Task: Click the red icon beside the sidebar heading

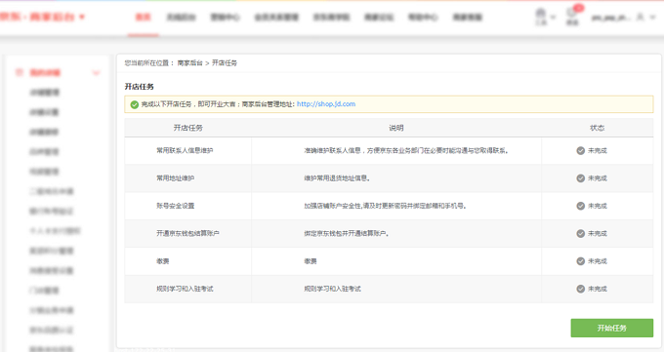Action: click(x=20, y=72)
